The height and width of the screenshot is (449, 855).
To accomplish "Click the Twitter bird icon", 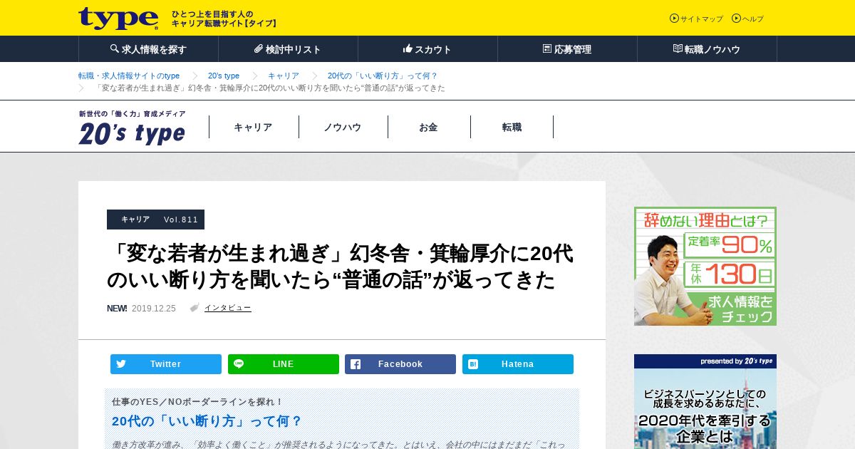I will point(121,363).
